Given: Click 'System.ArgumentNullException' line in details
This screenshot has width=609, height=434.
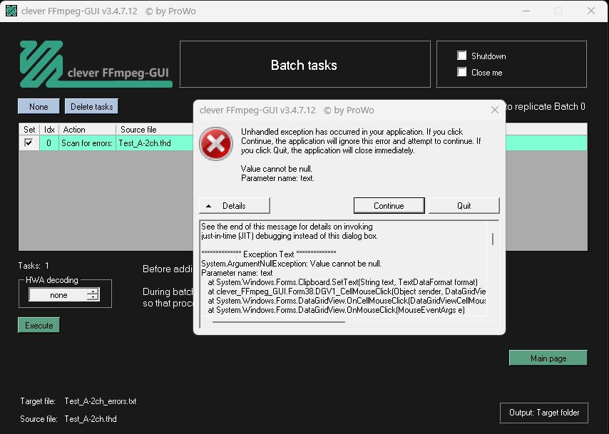Looking at the screenshot, I should 291,264.
